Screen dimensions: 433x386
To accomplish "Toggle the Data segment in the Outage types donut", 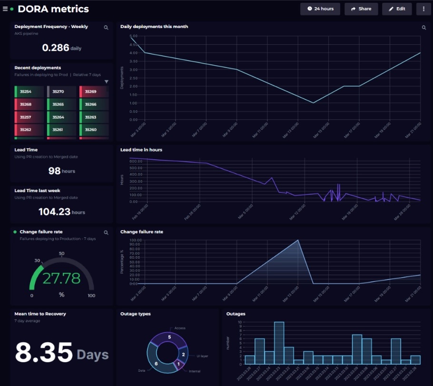I will click(156, 364).
